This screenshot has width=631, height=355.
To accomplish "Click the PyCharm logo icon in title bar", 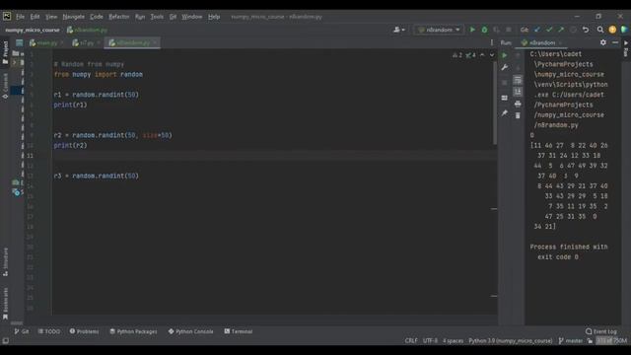I will point(7,16).
